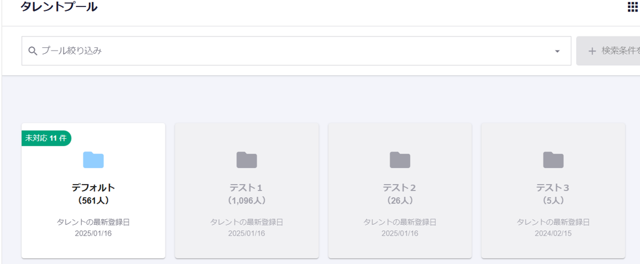Click the (561人) member count
Viewport: 640px width, 264px height.
coord(93,200)
